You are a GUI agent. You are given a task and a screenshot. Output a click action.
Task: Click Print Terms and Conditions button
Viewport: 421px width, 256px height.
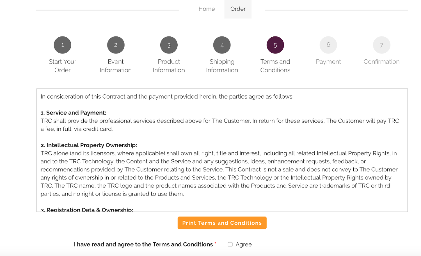[222, 223]
